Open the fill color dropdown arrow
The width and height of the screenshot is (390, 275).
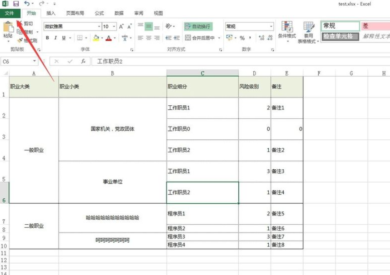[102, 38]
